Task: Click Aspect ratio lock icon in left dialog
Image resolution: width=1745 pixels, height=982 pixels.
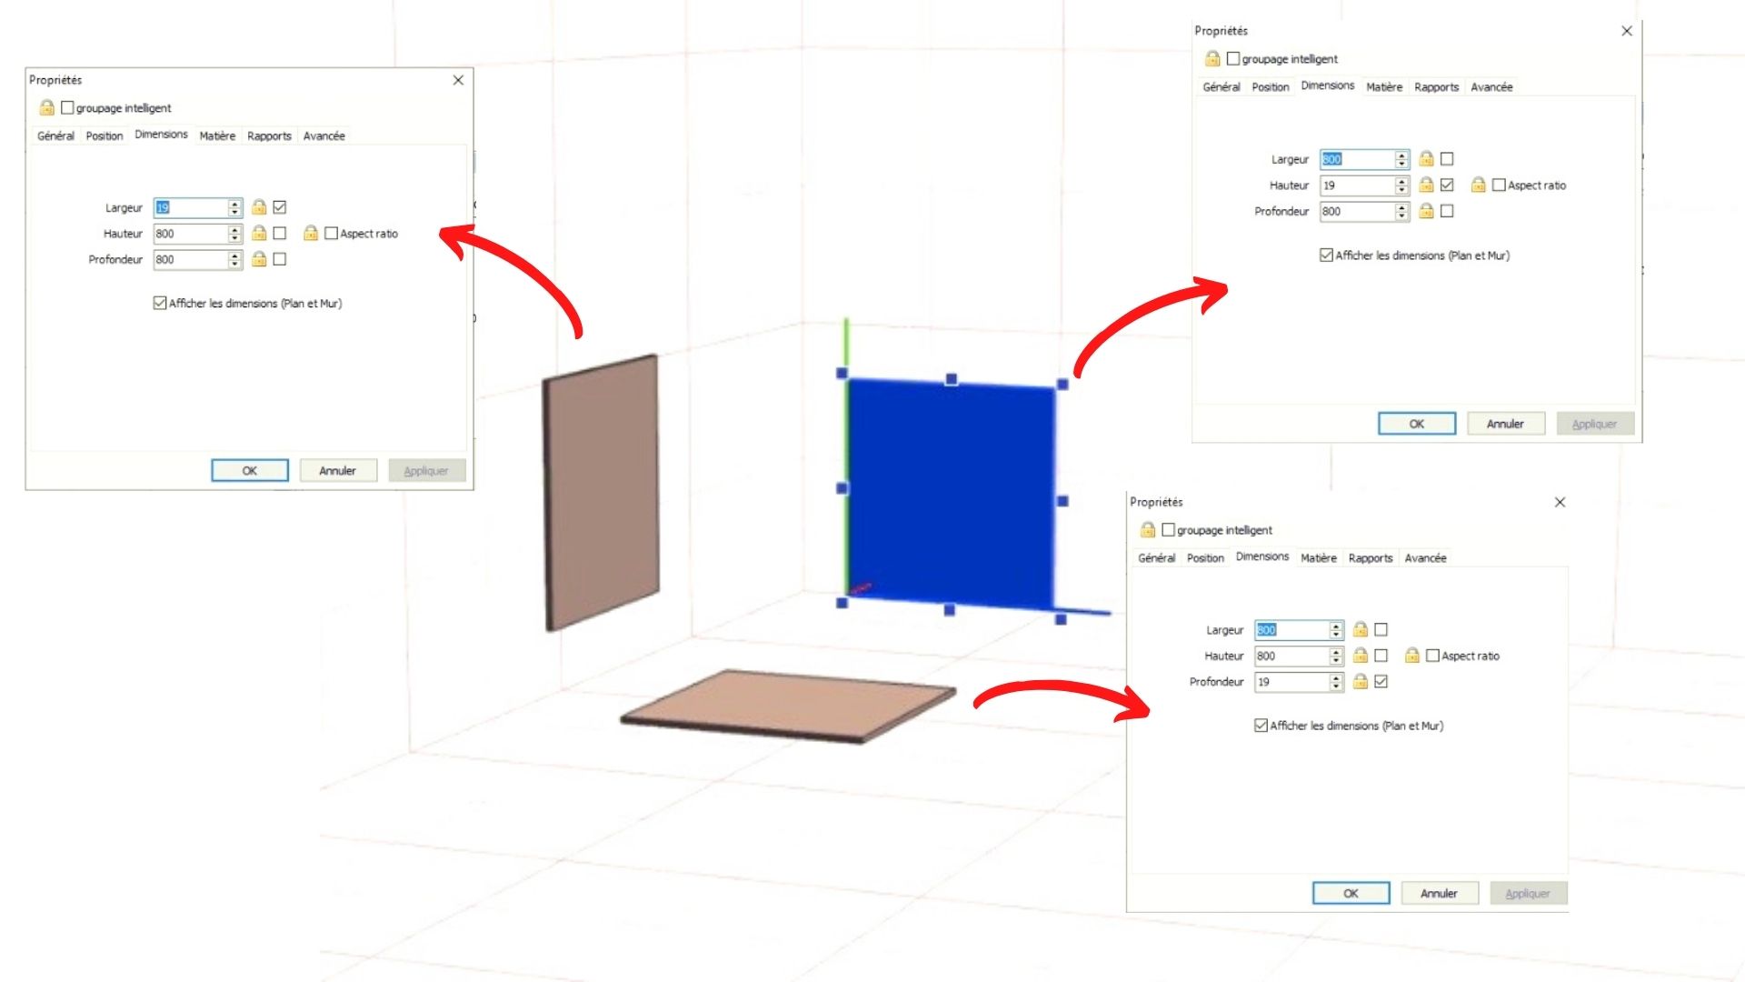Action: tap(311, 234)
